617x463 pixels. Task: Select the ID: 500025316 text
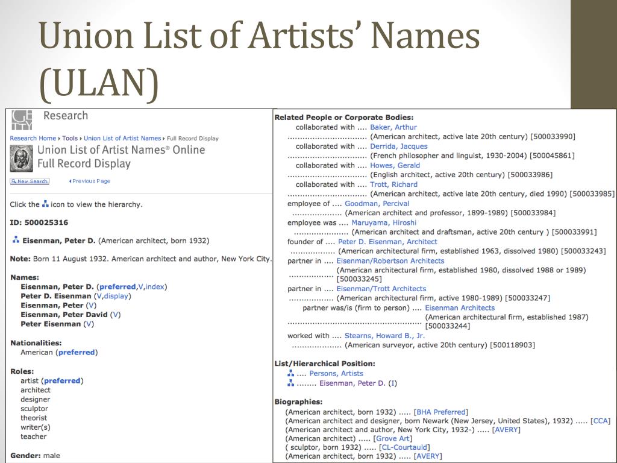[39, 222]
